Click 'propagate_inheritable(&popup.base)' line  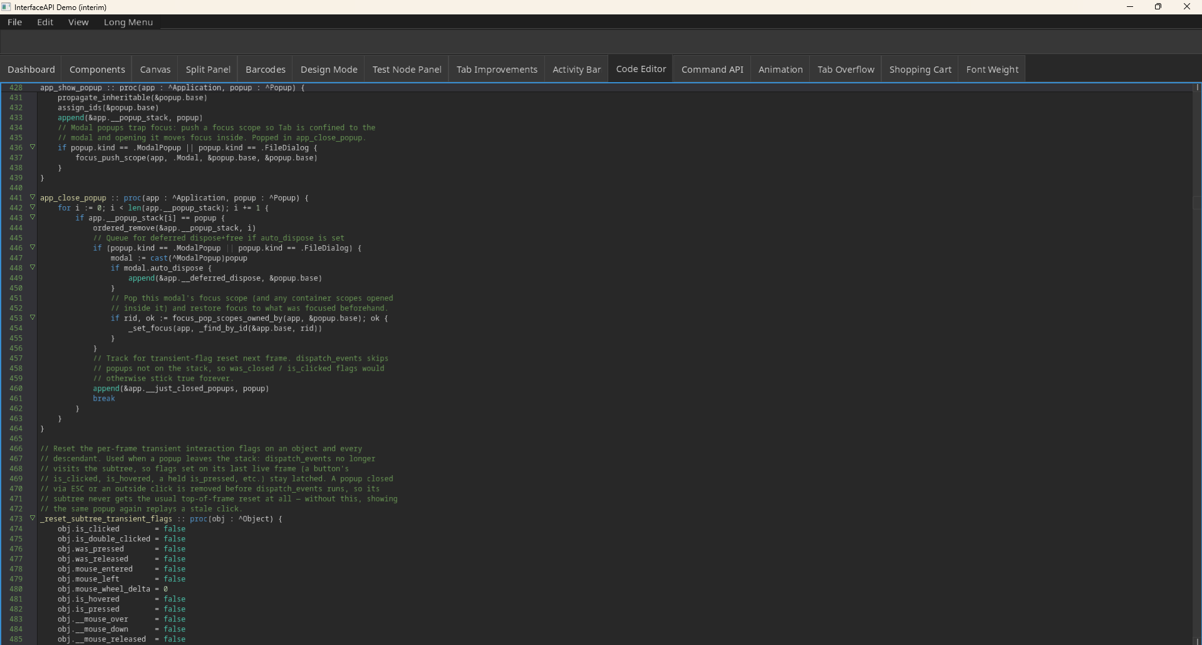coord(132,98)
